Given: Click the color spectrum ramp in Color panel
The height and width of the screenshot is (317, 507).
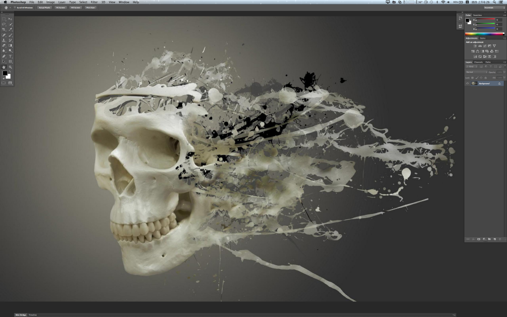Looking at the screenshot, I should point(484,34).
